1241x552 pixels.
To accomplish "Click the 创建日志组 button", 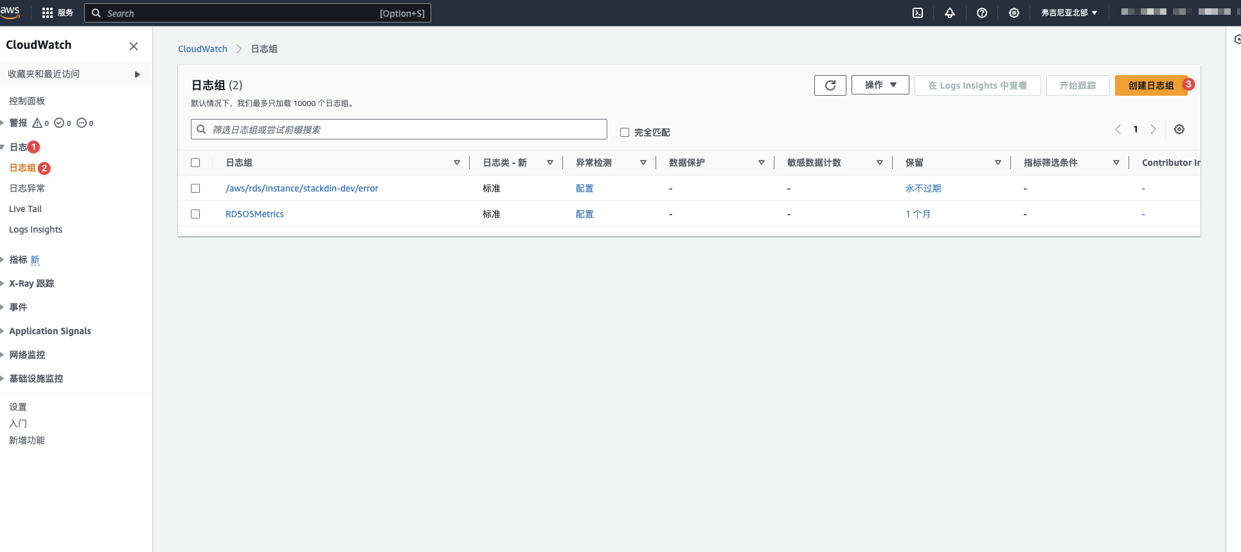I will click(x=1151, y=85).
